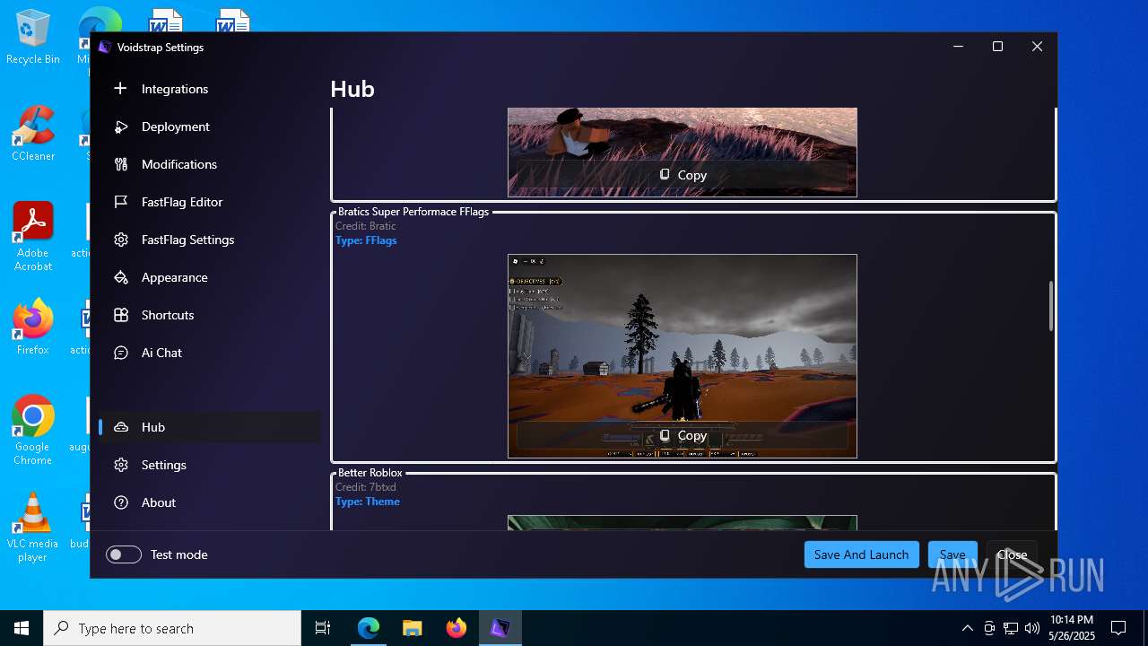Image resolution: width=1148 pixels, height=646 pixels.
Task: Click the sidebar Settings gear icon
Action: [x=121, y=465]
